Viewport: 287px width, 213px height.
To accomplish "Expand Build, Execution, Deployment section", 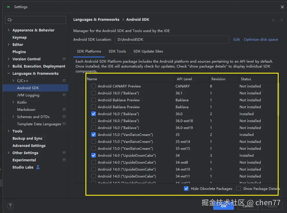I will click(8, 66).
